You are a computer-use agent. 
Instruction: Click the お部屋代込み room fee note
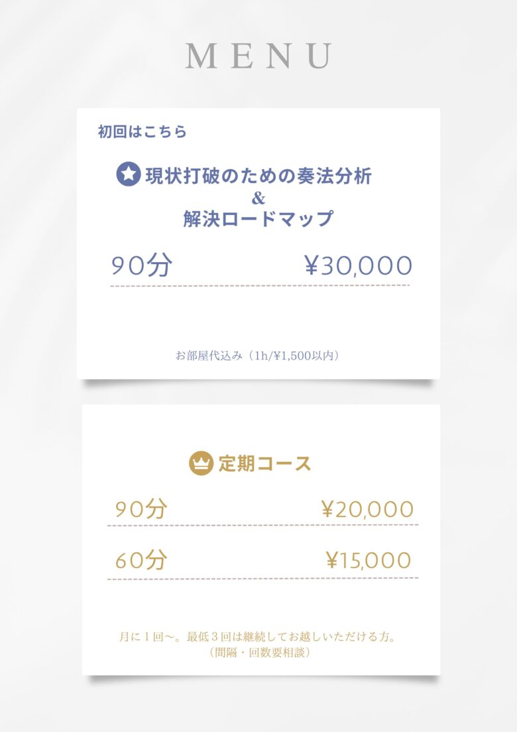pos(258,356)
